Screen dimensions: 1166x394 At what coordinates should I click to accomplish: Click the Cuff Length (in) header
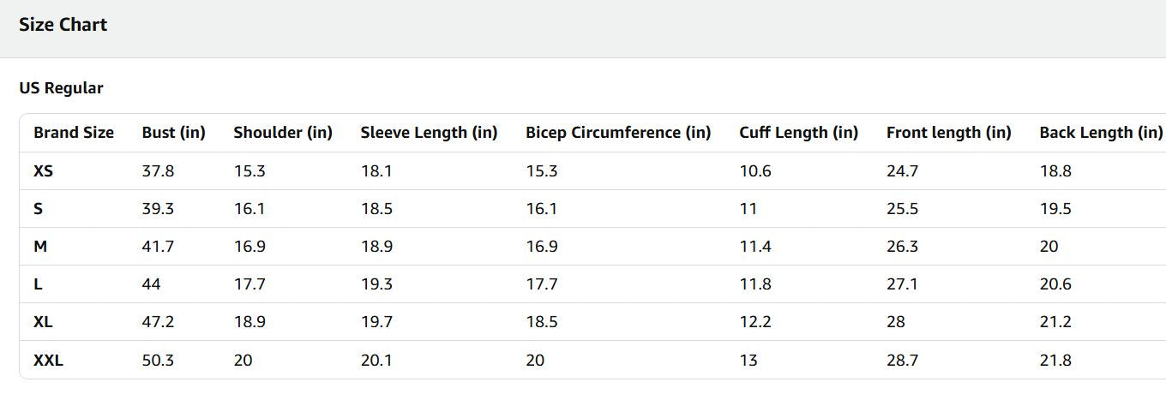pos(799,133)
